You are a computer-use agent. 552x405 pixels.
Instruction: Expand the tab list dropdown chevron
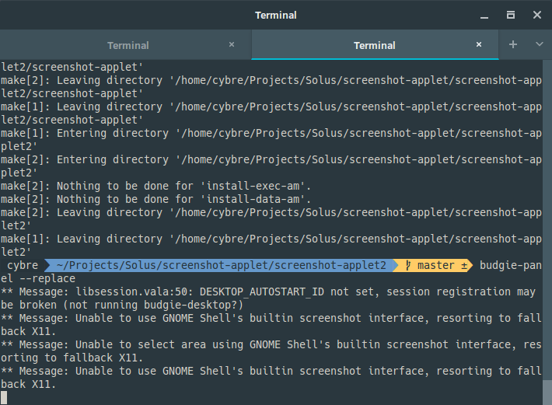coord(539,44)
